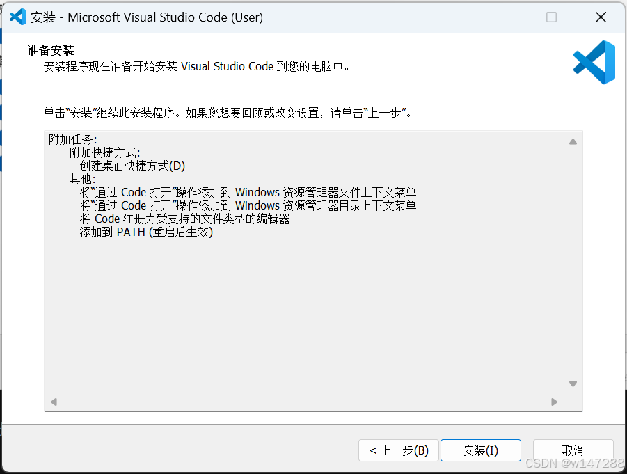Go back with the 上一步(B) button
This screenshot has width=627, height=474.
tap(399, 450)
